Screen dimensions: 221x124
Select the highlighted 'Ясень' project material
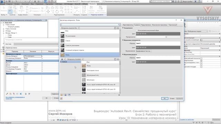[90, 55]
